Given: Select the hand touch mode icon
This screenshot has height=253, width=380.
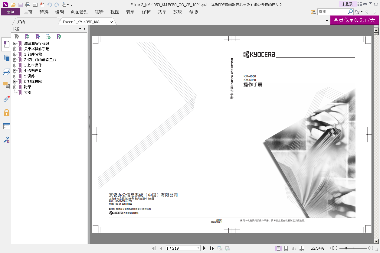Looking at the screenshot, I should tap(64, 5).
